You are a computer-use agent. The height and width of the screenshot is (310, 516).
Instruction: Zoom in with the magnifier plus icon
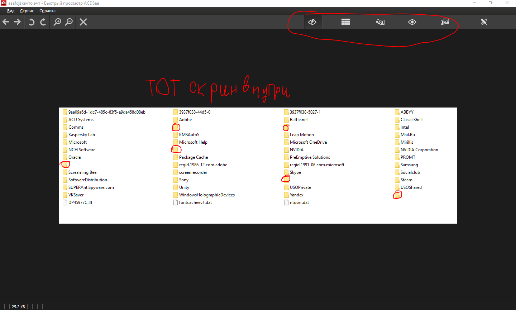57,22
